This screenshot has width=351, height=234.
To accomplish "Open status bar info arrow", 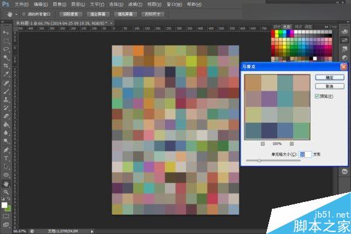I will [x=92, y=232].
